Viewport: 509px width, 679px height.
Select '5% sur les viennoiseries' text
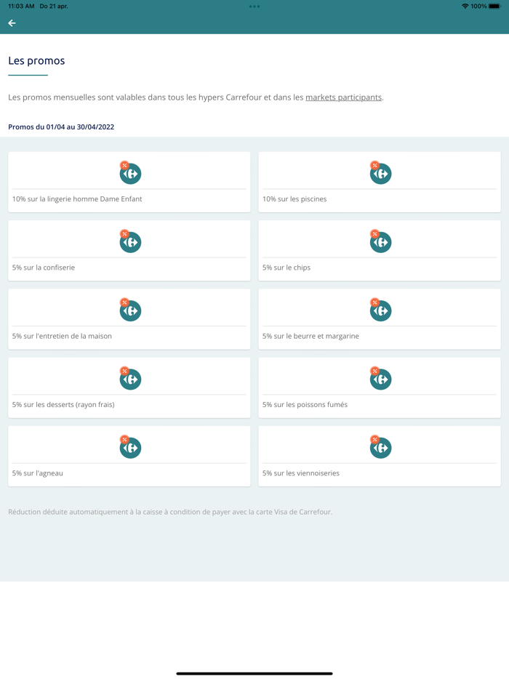coord(301,473)
